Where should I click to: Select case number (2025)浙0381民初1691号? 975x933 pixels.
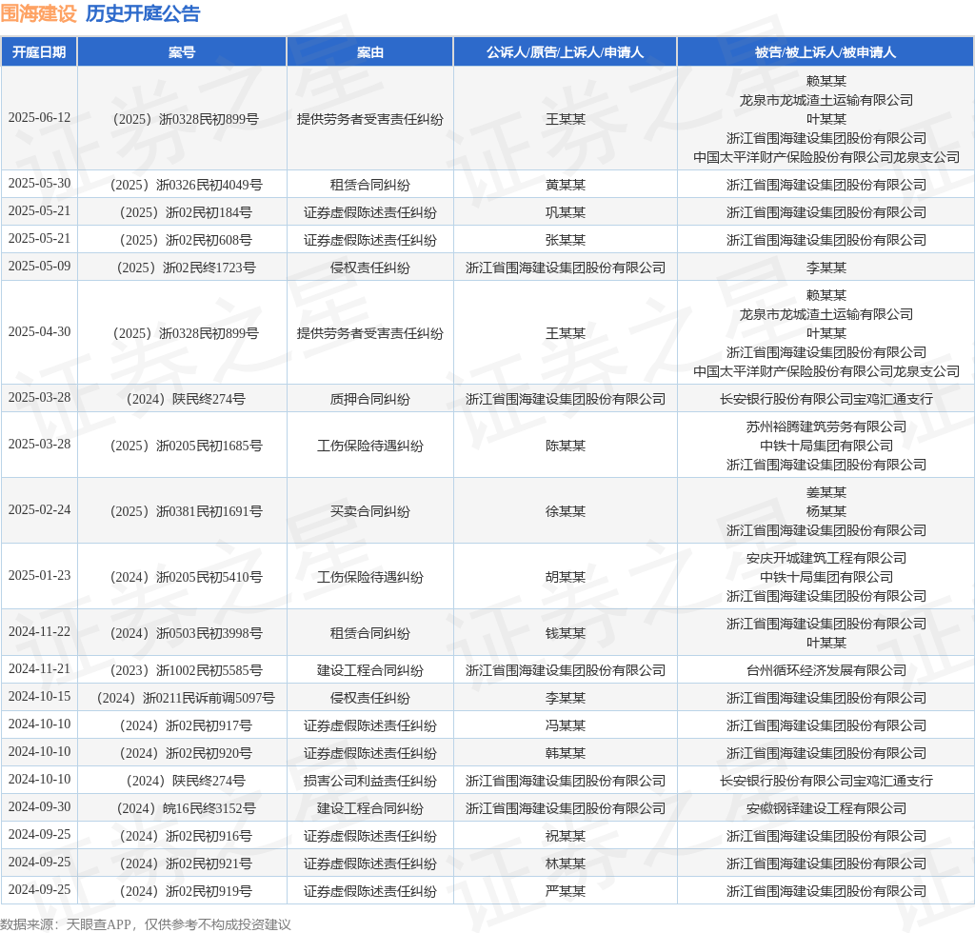pos(186,511)
